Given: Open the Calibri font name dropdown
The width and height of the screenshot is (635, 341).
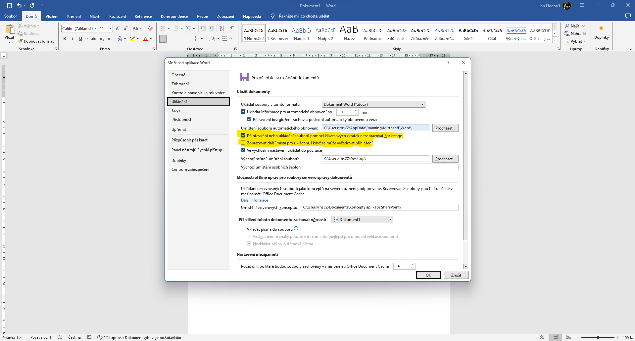Looking at the screenshot, I should point(95,29).
